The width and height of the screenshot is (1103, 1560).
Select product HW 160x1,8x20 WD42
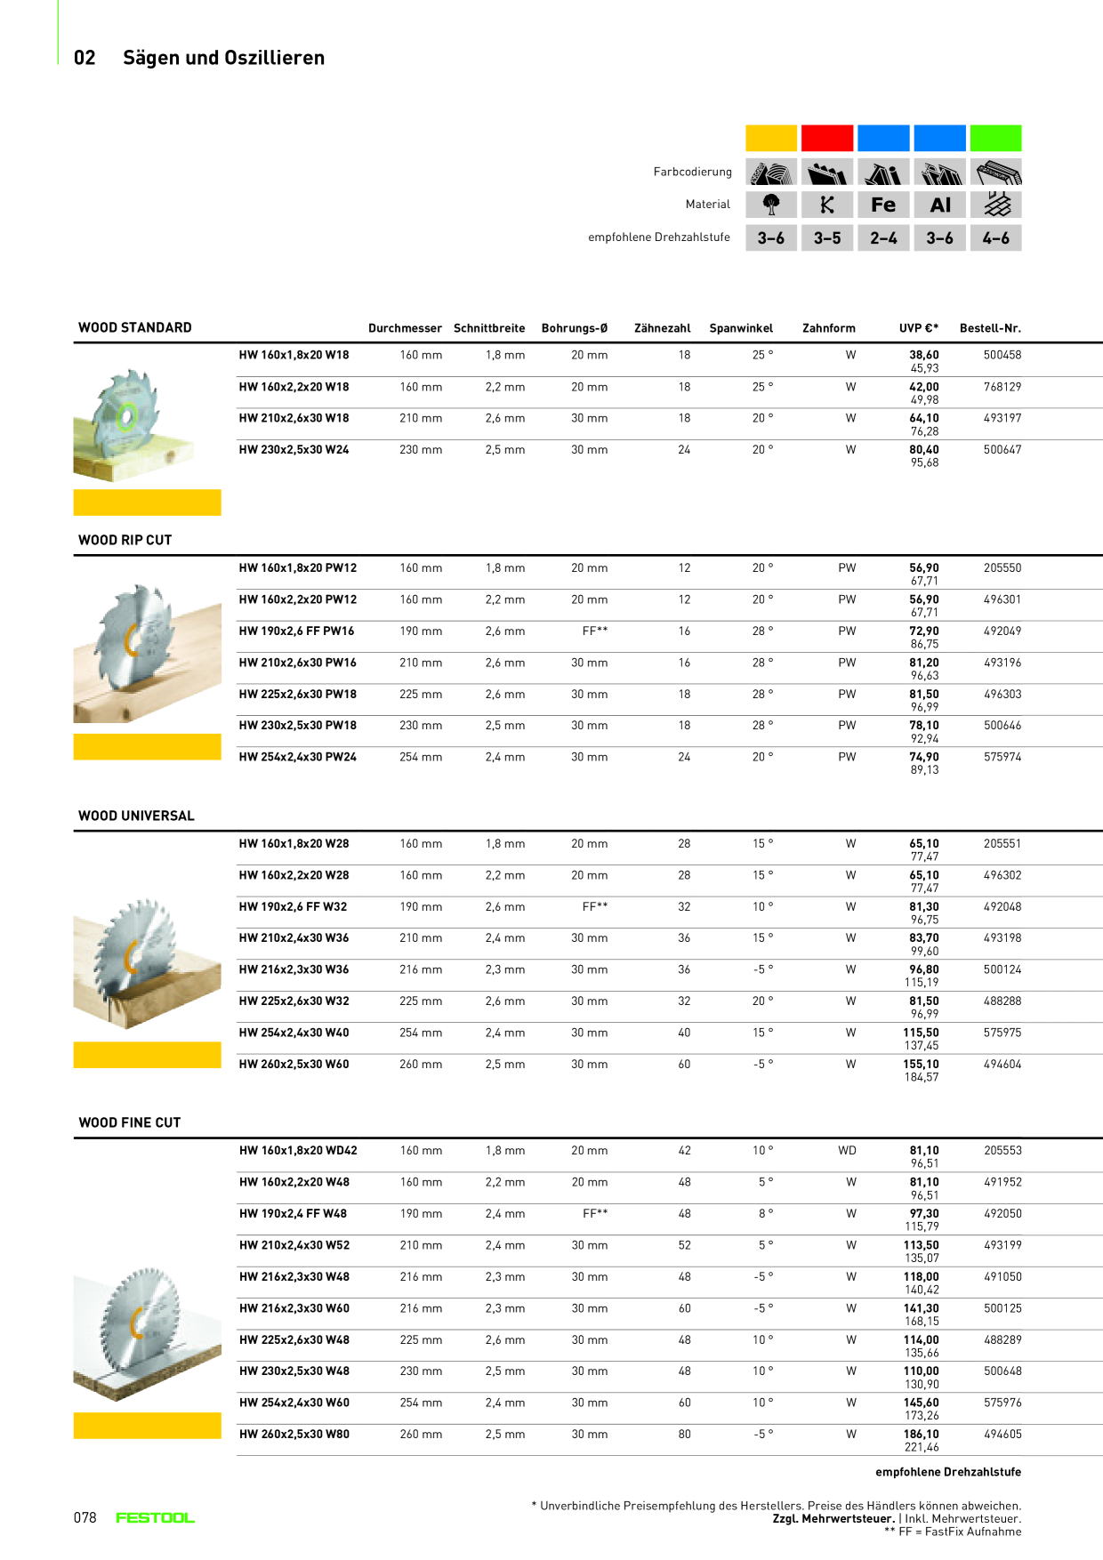(298, 1151)
